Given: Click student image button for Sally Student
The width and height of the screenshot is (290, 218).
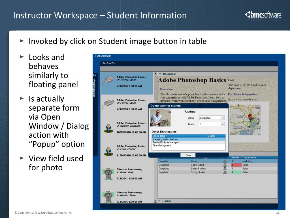Looking at the screenshot, I should click(x=225, y=165).
